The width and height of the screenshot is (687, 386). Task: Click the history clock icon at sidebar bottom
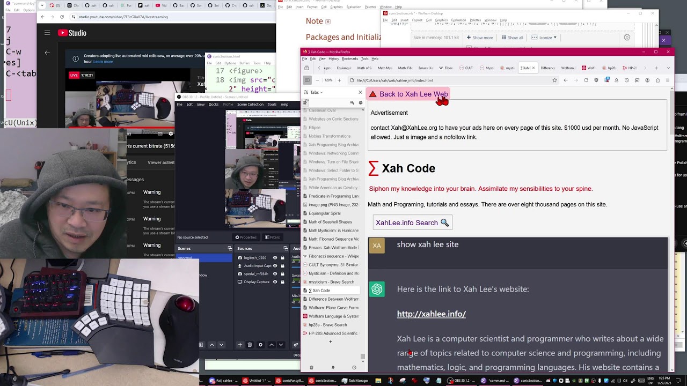[x=354, y=368]
